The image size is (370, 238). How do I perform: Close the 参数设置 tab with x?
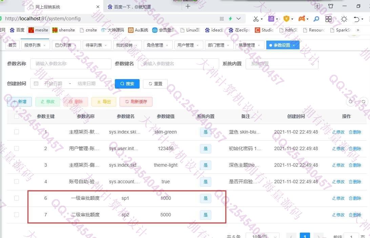[x=294, y=45]
